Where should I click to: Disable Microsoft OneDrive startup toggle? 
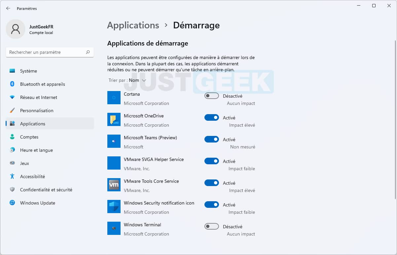click(x=212, y=117)
